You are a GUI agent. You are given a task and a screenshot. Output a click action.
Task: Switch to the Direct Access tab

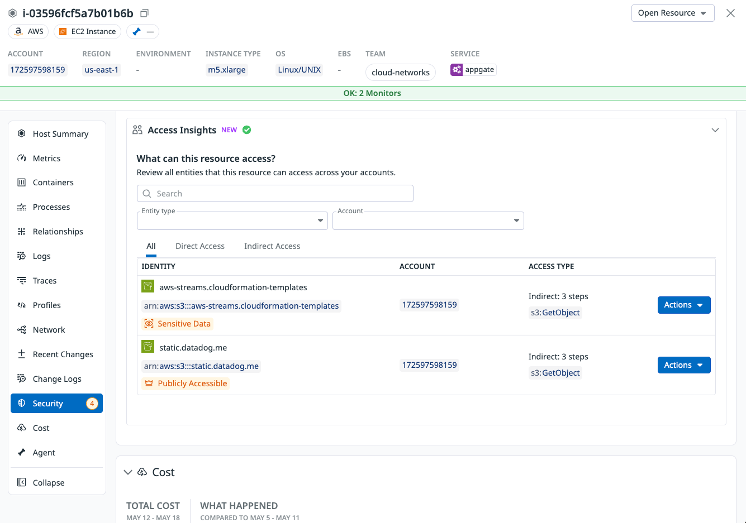coord(199,246)
